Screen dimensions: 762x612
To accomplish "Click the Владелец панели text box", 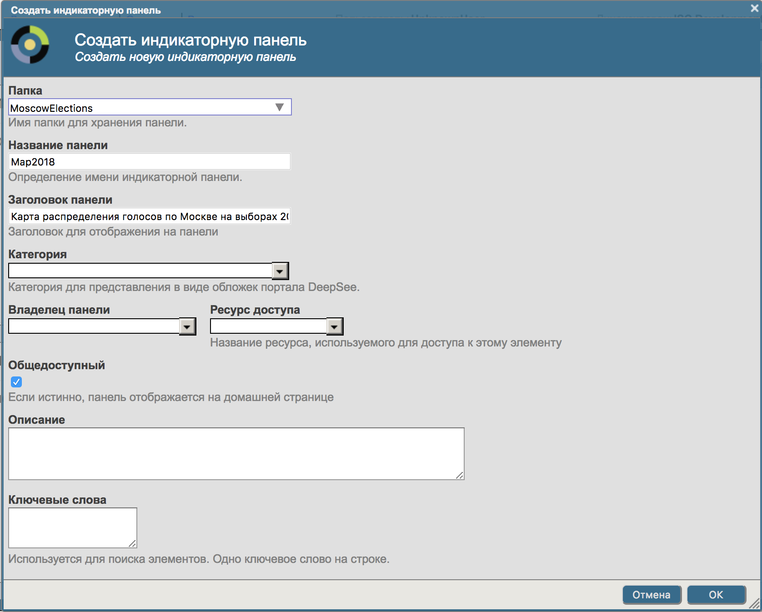I will pos(94,326).
